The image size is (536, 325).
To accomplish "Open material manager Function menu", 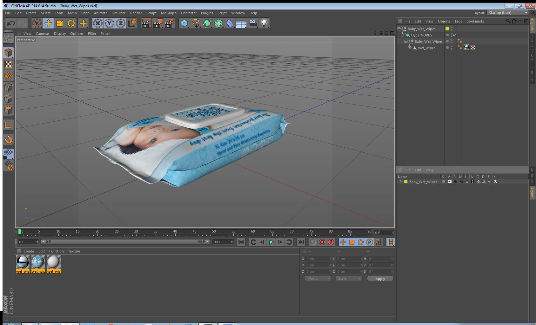I will point(57,251).
